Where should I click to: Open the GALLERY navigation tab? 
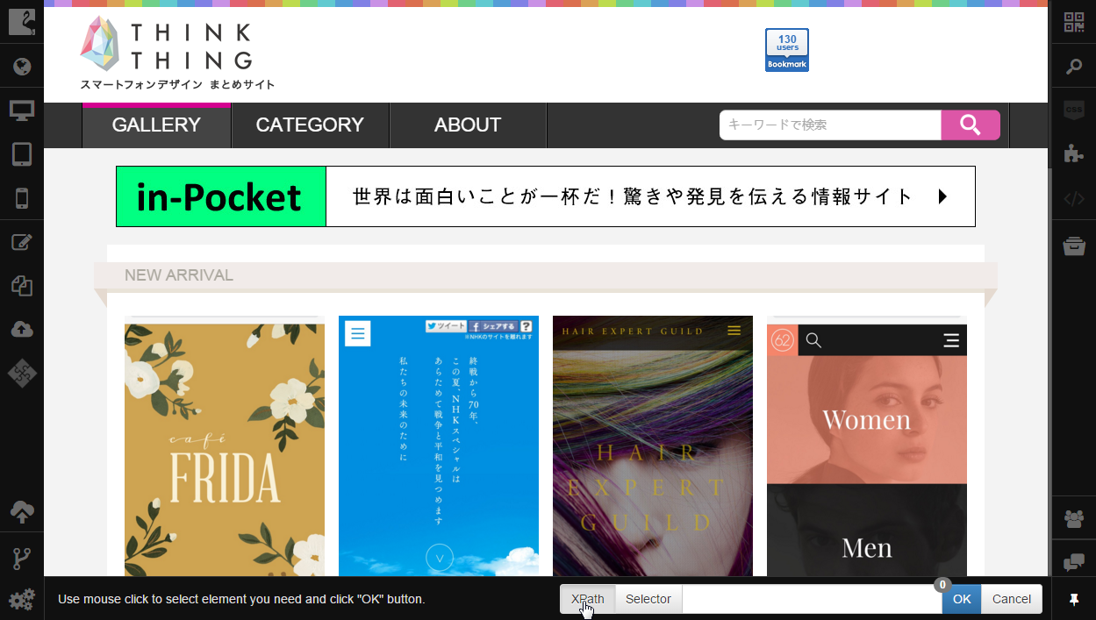point(156,125)
